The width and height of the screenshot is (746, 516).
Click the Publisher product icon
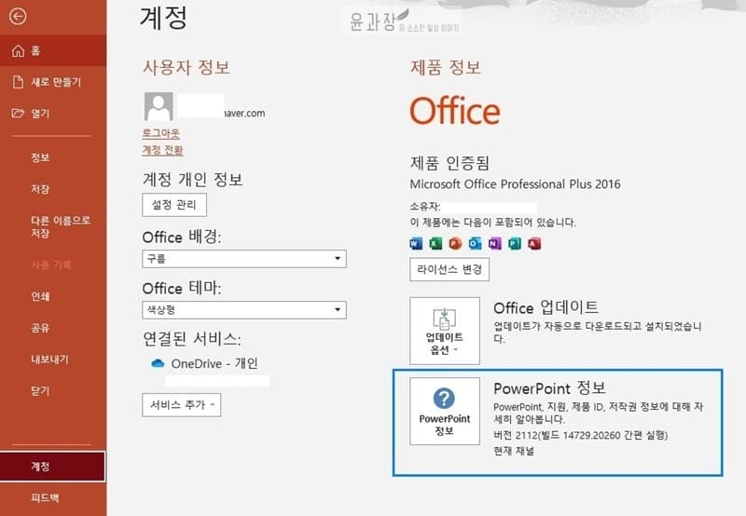pos(515,244)
